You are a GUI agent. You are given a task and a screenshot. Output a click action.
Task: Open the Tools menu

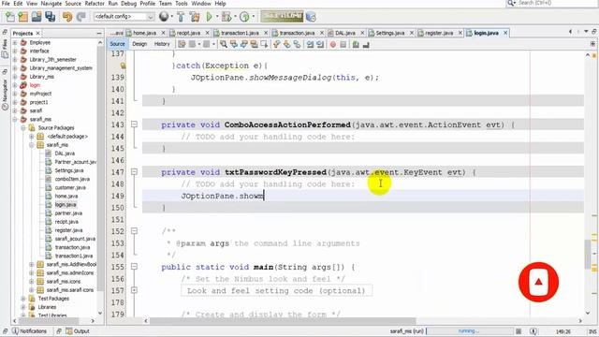182,4
